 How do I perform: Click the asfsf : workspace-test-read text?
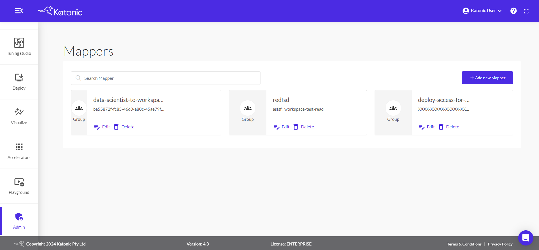tap(298, 109)
